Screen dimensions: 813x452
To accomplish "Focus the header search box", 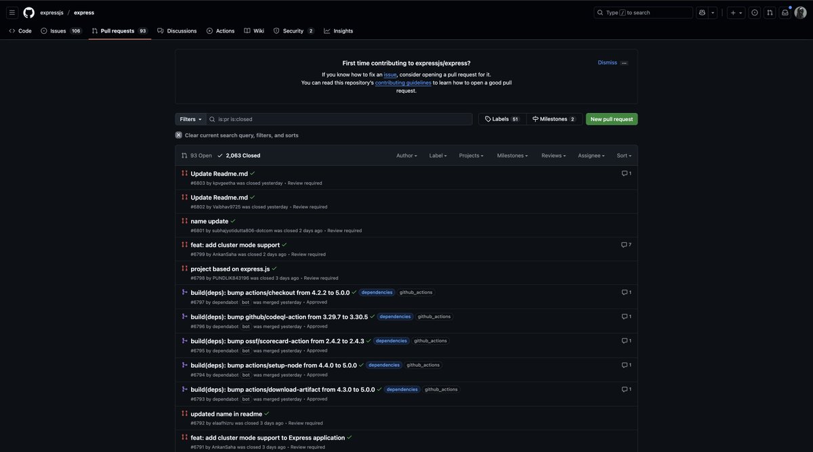I will [643, 12].
